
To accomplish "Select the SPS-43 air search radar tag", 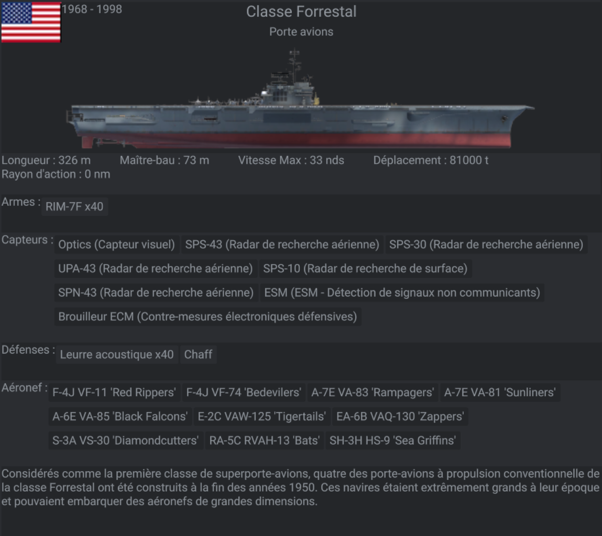I will [x=282, y=244].
